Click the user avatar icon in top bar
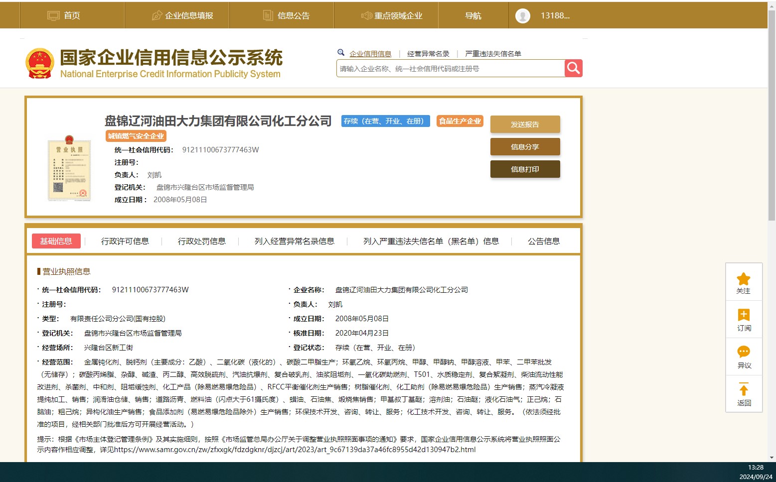Screen dimensions: 776x482 pos(523,16)
